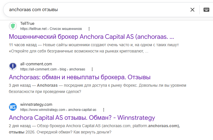This screenshot has width=213, height=140.
Task: Click the winnstrategy.com anchora-capital-as URL
Action: point(58,110)
